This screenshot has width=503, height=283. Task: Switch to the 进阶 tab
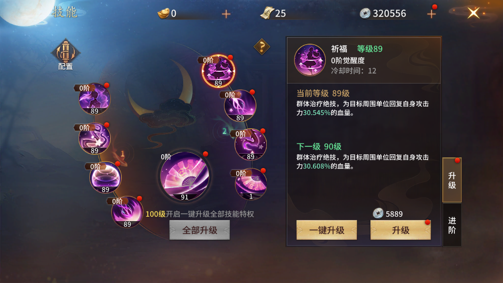[x=452, y=225]
